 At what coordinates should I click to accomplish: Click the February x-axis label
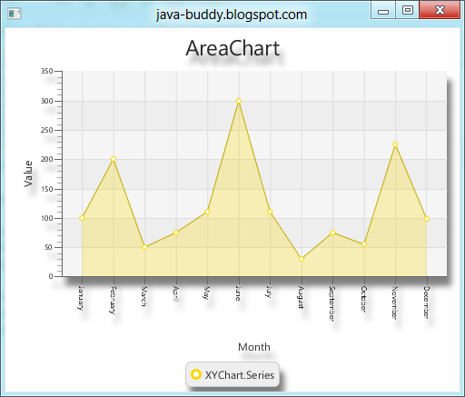112,300
